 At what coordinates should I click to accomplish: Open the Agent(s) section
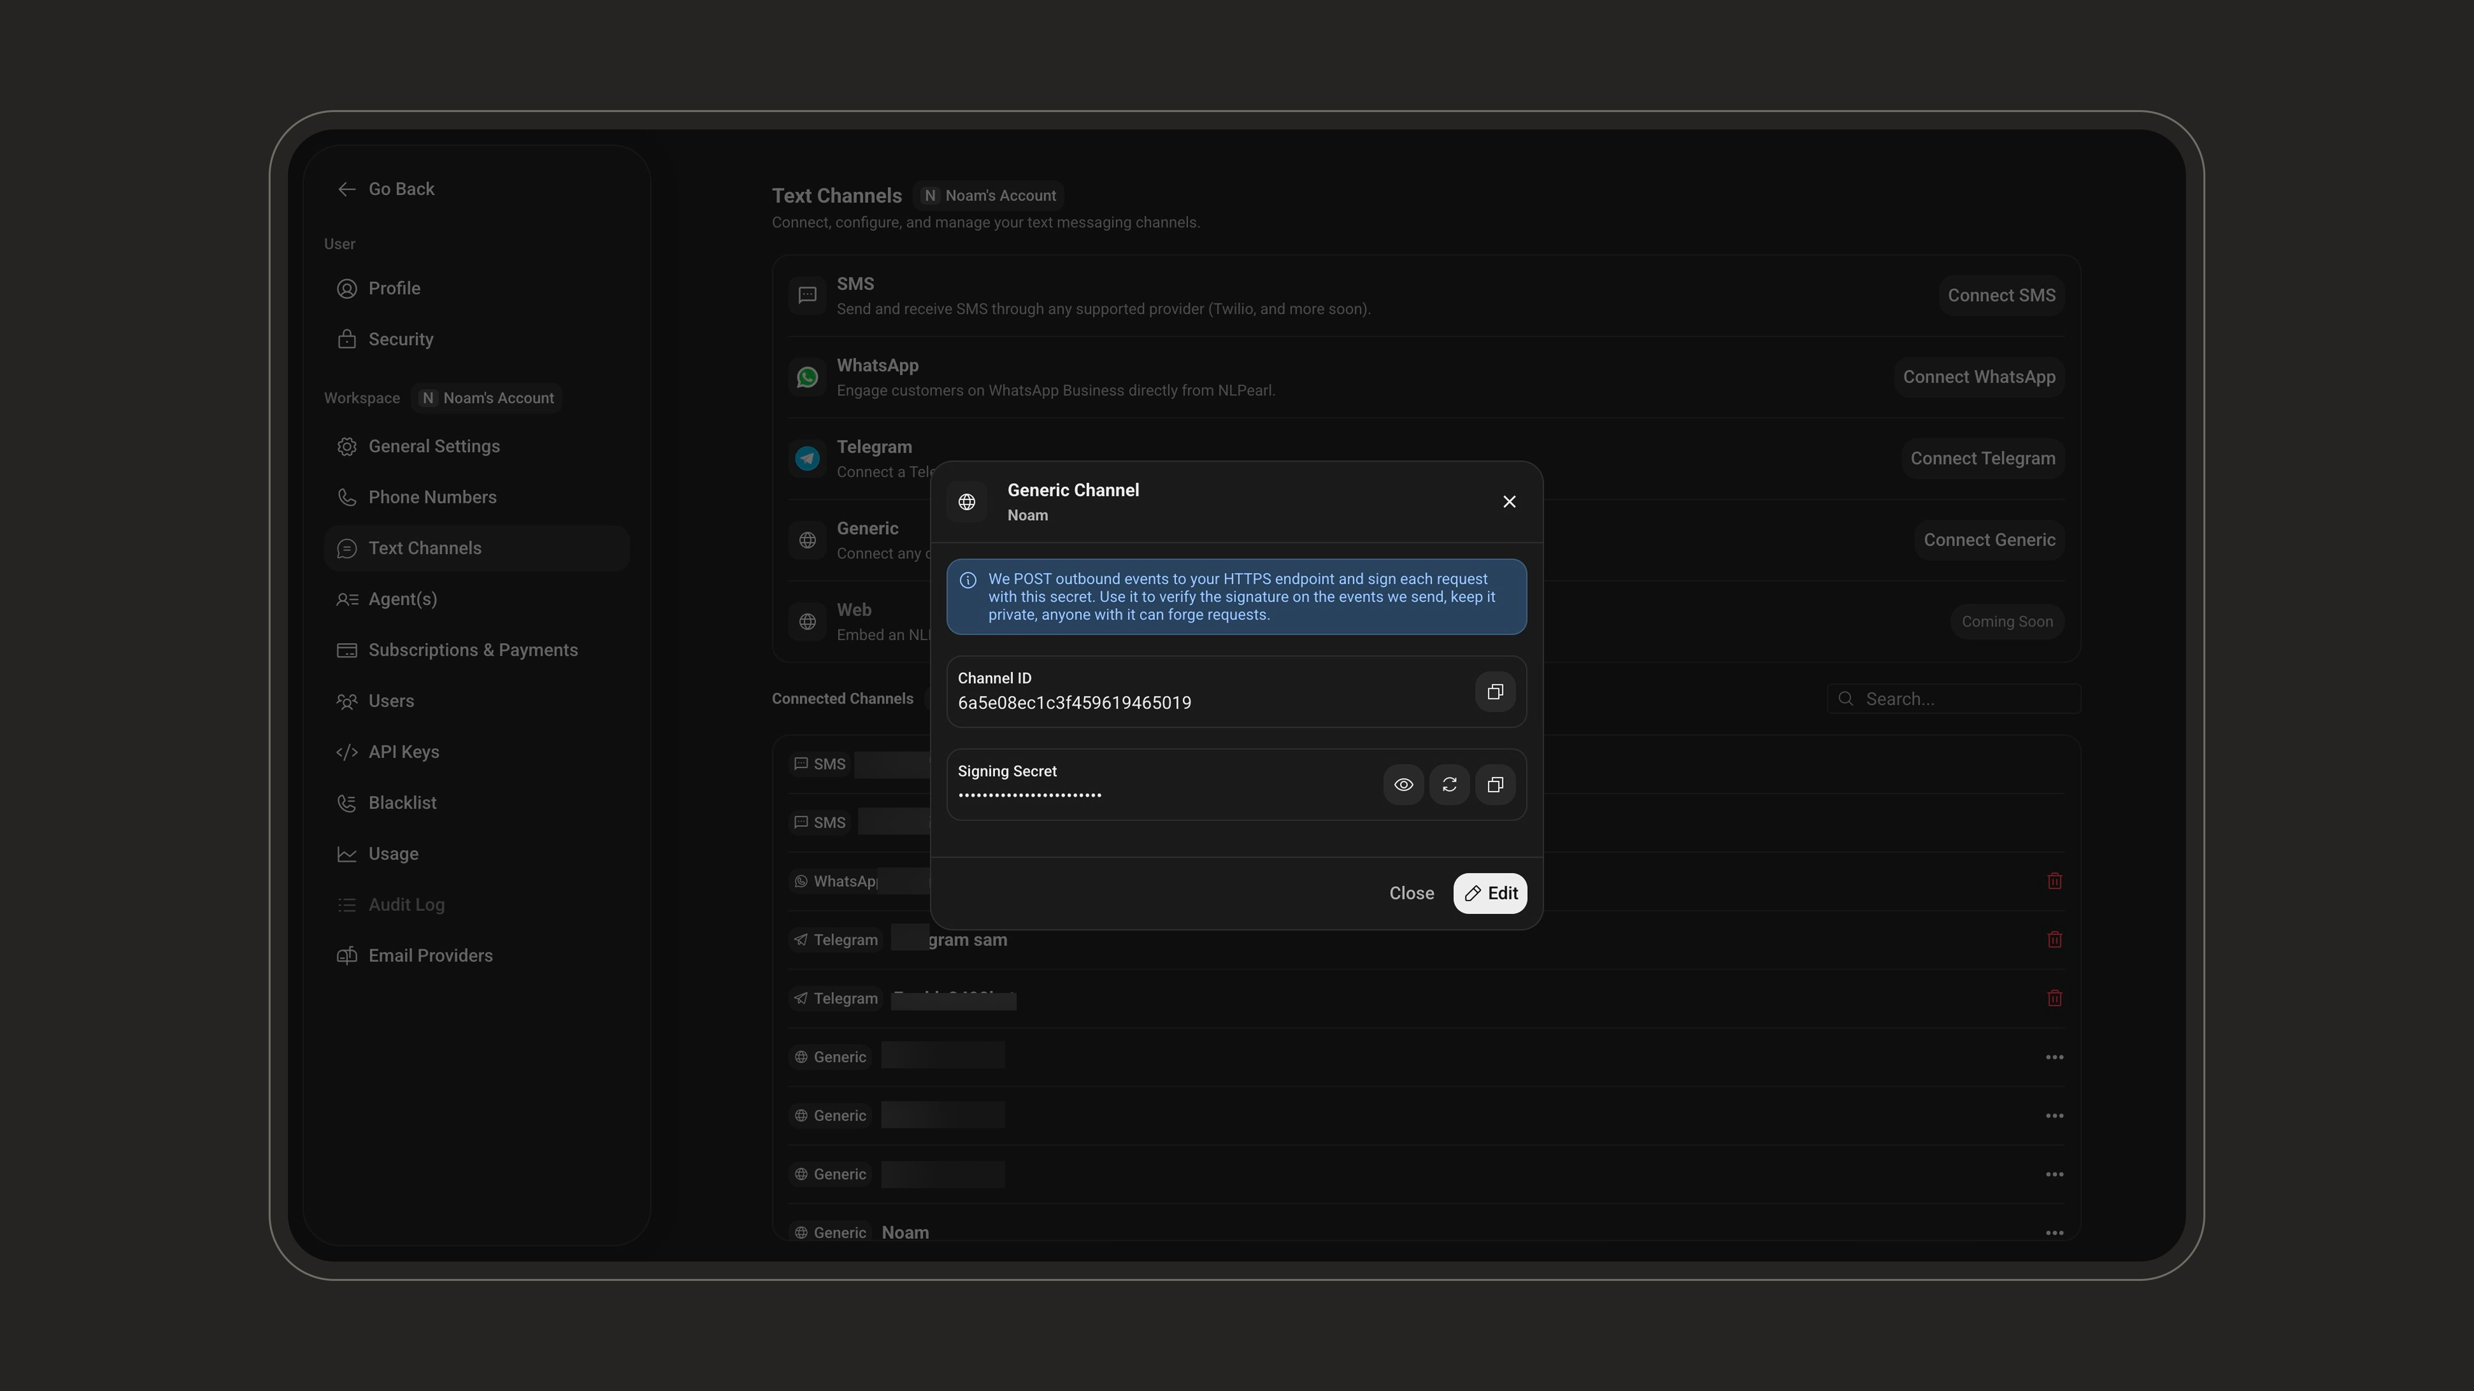click(476, 599)
